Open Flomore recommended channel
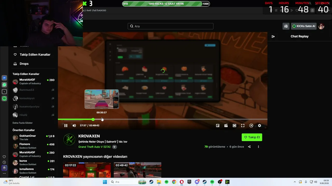 pos(34,146)
